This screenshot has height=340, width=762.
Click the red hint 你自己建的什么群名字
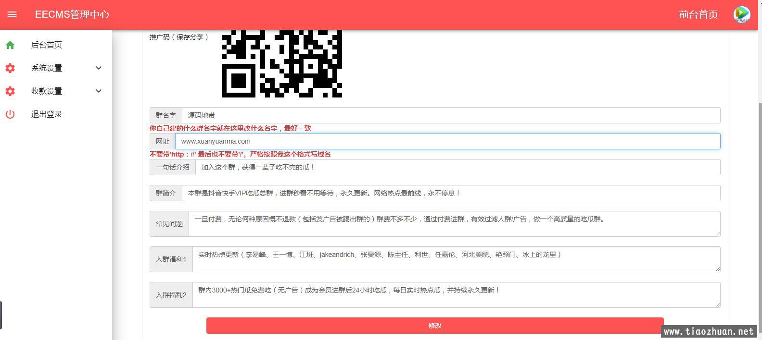pos(230,128)
